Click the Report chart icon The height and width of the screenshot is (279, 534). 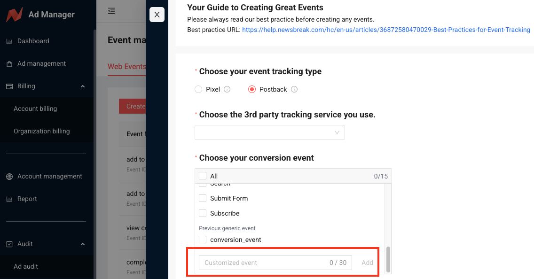9,199
